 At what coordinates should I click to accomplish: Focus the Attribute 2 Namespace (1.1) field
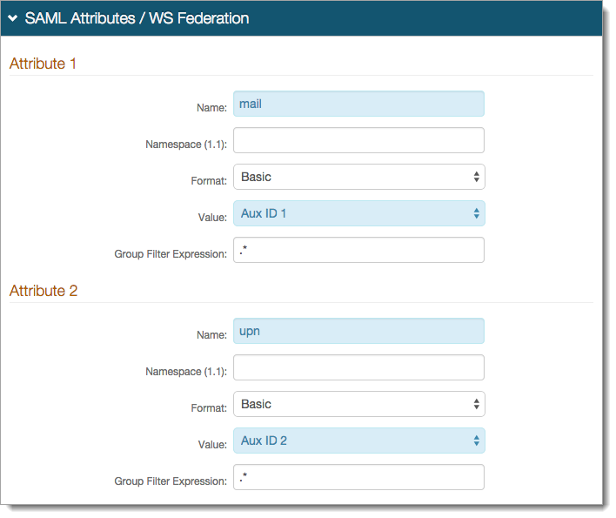pos(358,367)
